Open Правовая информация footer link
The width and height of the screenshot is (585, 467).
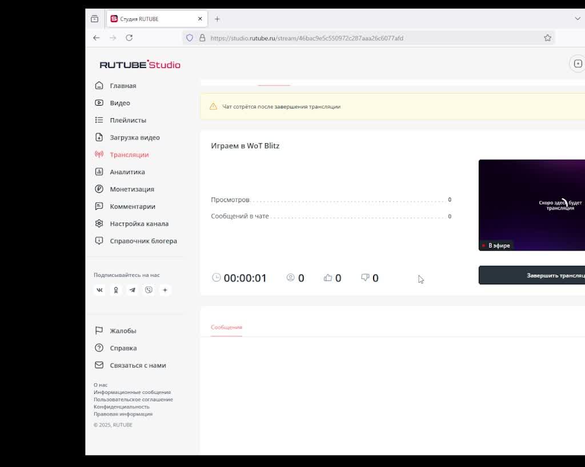click(x=123, y=414)
